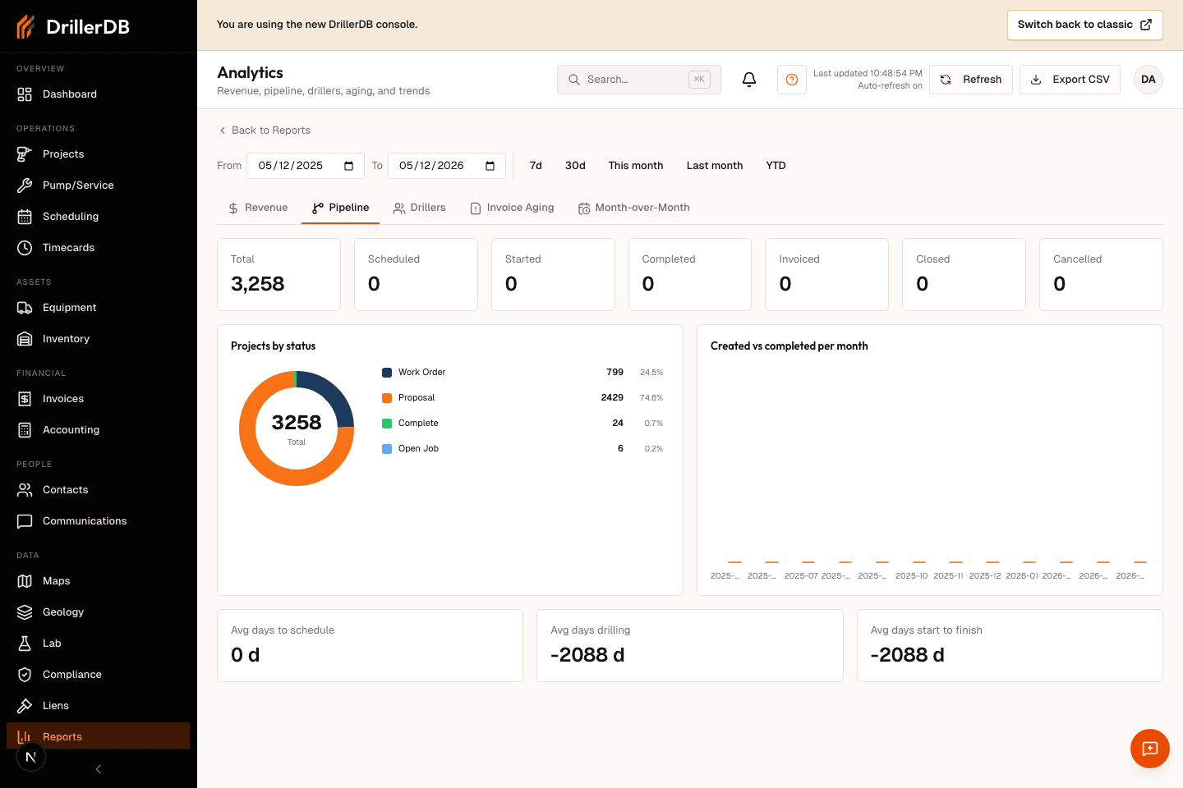Open the Geology data page
Viewport: 1183px width, 788px height.
[98, 612]
